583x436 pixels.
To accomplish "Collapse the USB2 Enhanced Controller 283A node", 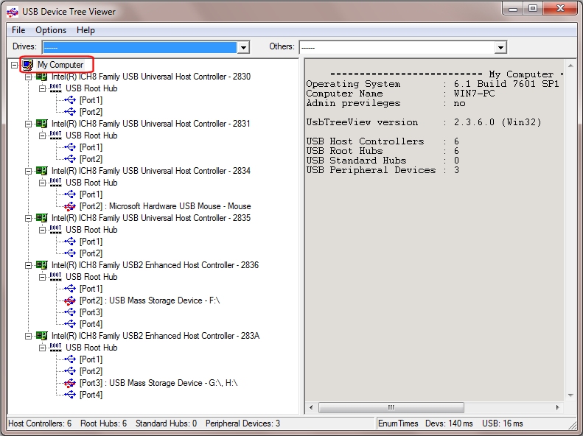I will click(x=28, y=336).
